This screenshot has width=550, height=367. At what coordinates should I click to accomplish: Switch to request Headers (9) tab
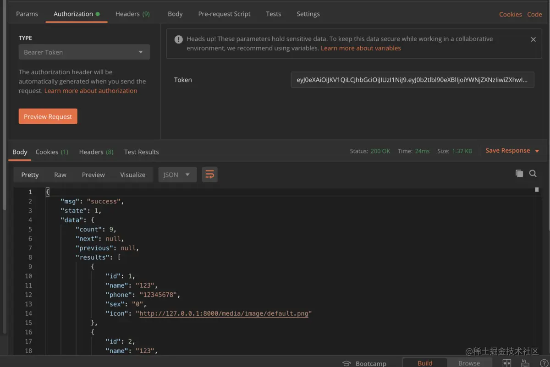coord(132,14)
